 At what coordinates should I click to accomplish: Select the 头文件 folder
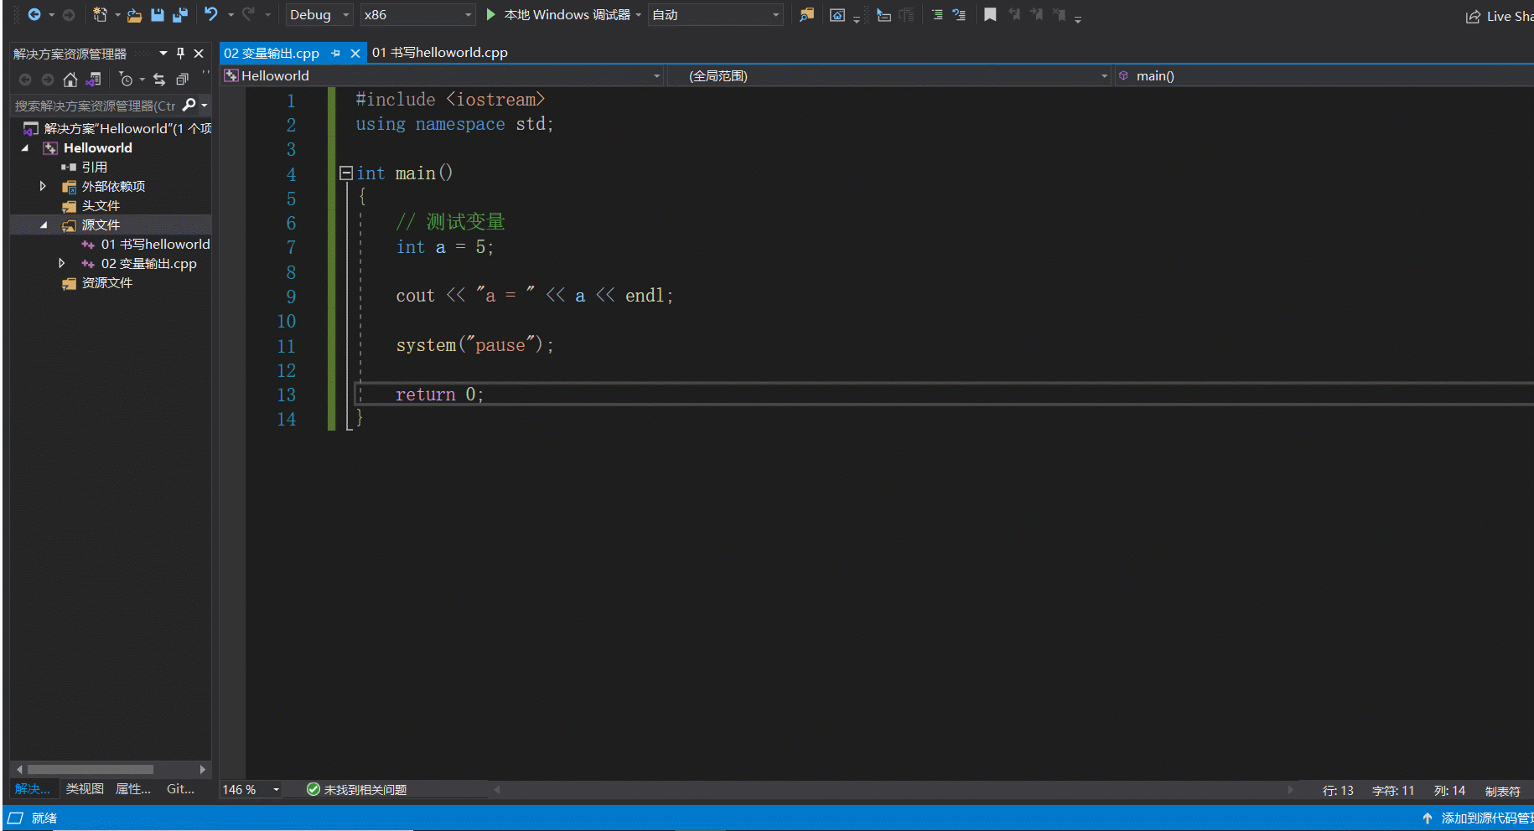tap(101, 205)
